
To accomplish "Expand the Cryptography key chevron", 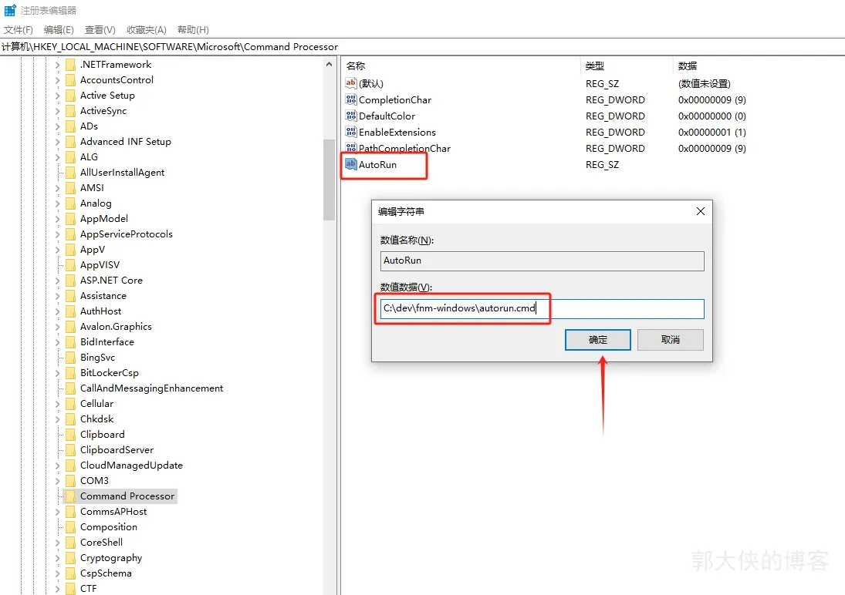I will point(57,558).
